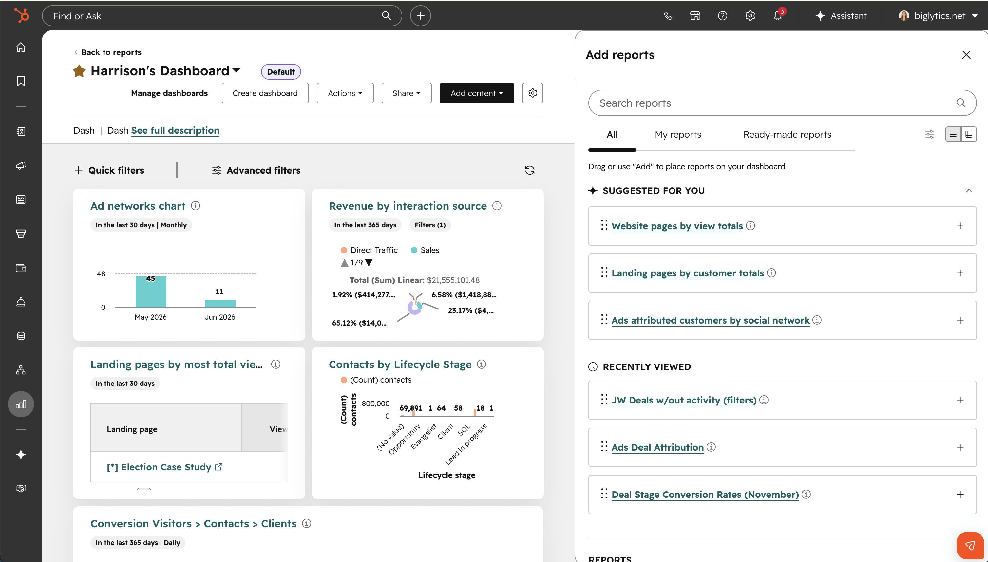The height and width of the screenshot is (562, 988).
Task: Toggle the (Count) contacts legend series
Action: (376, 380)
